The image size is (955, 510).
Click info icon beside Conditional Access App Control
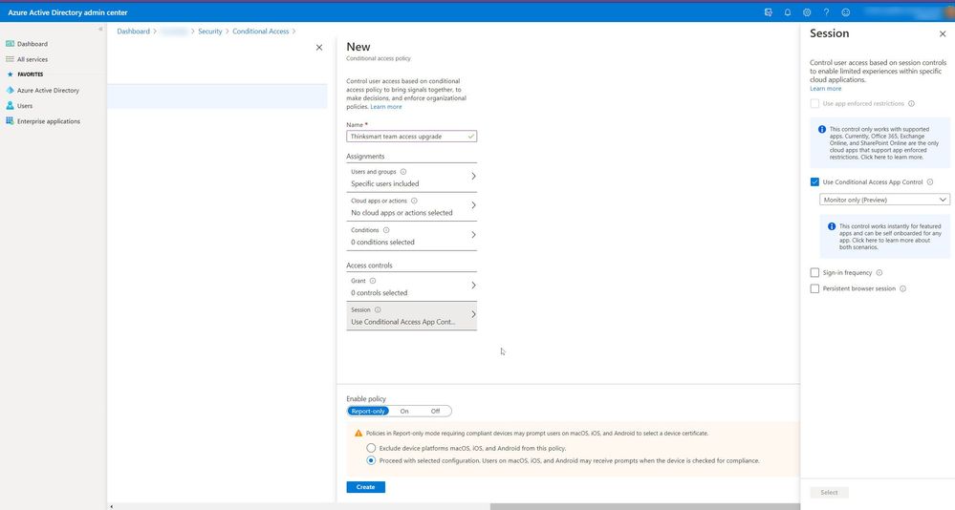tap(929, 182)
